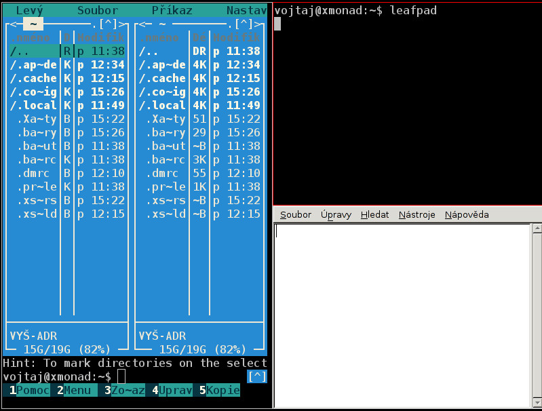Viewport: 542px width, 411px height.
Task: Sort right panel by the Dé size column header
Action: coord(199,37)
